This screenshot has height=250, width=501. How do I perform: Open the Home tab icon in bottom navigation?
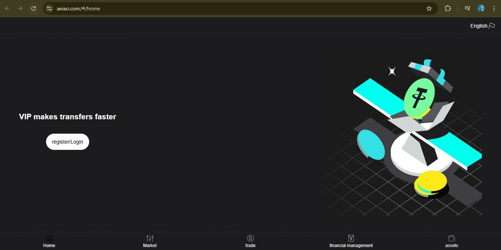(49, 238)
